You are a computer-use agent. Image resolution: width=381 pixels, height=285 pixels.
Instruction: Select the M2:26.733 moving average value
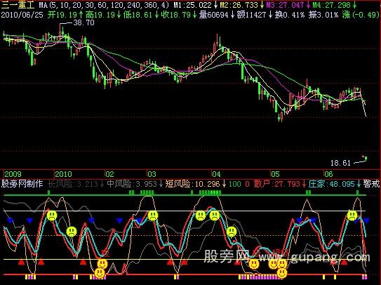[242, 5]
